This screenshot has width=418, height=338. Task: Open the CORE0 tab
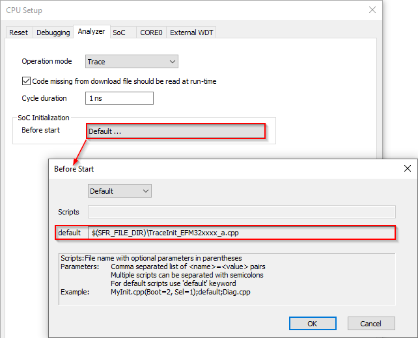[151, 32]
